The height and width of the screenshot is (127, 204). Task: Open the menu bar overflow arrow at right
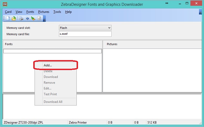tap(201, 12)
